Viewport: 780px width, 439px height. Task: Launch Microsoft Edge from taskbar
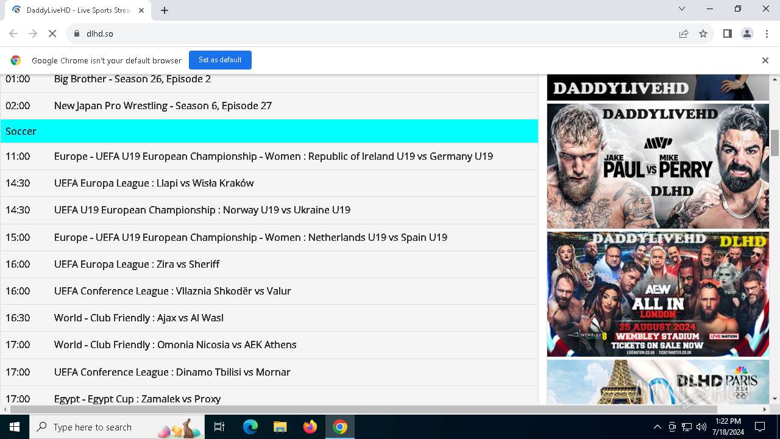[x=250, y=427]
